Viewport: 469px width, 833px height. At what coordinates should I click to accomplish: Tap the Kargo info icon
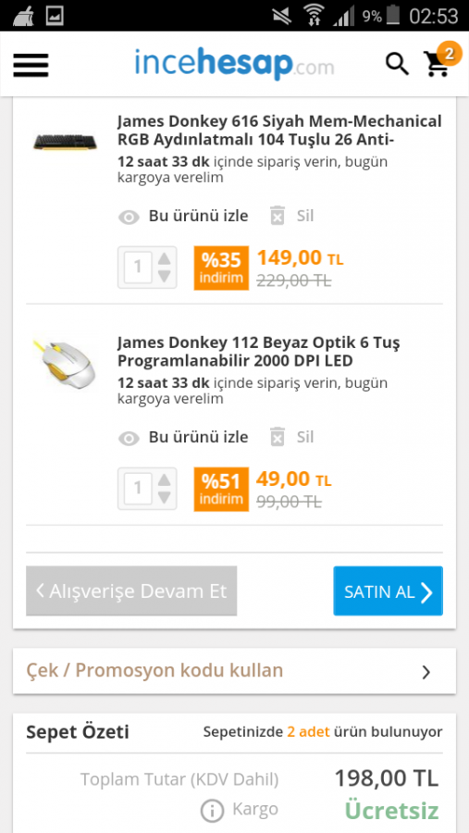212,811
